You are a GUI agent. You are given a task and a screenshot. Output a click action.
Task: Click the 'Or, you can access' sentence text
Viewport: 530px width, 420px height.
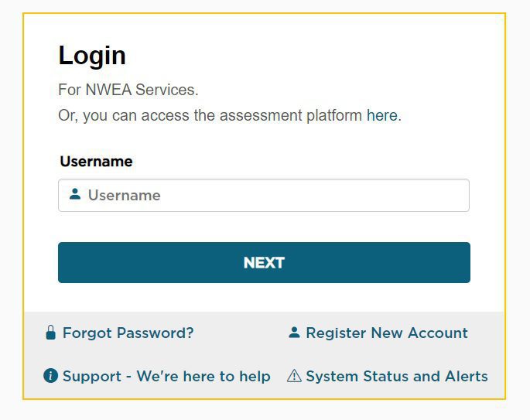(x=209, y=116)
